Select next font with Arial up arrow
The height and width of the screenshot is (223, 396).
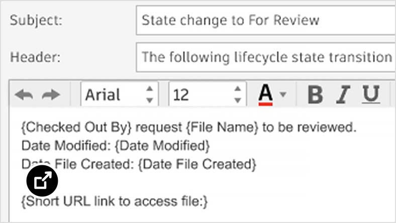(150, 89)
